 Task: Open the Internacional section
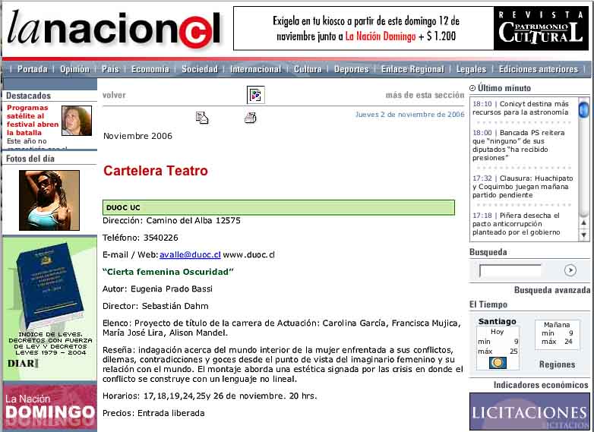pos(256,69)
